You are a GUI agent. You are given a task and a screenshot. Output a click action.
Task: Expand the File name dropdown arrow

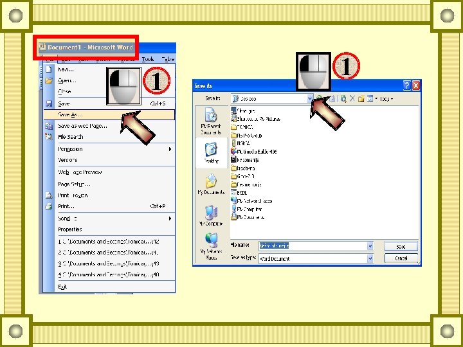(x=370, y=245)
